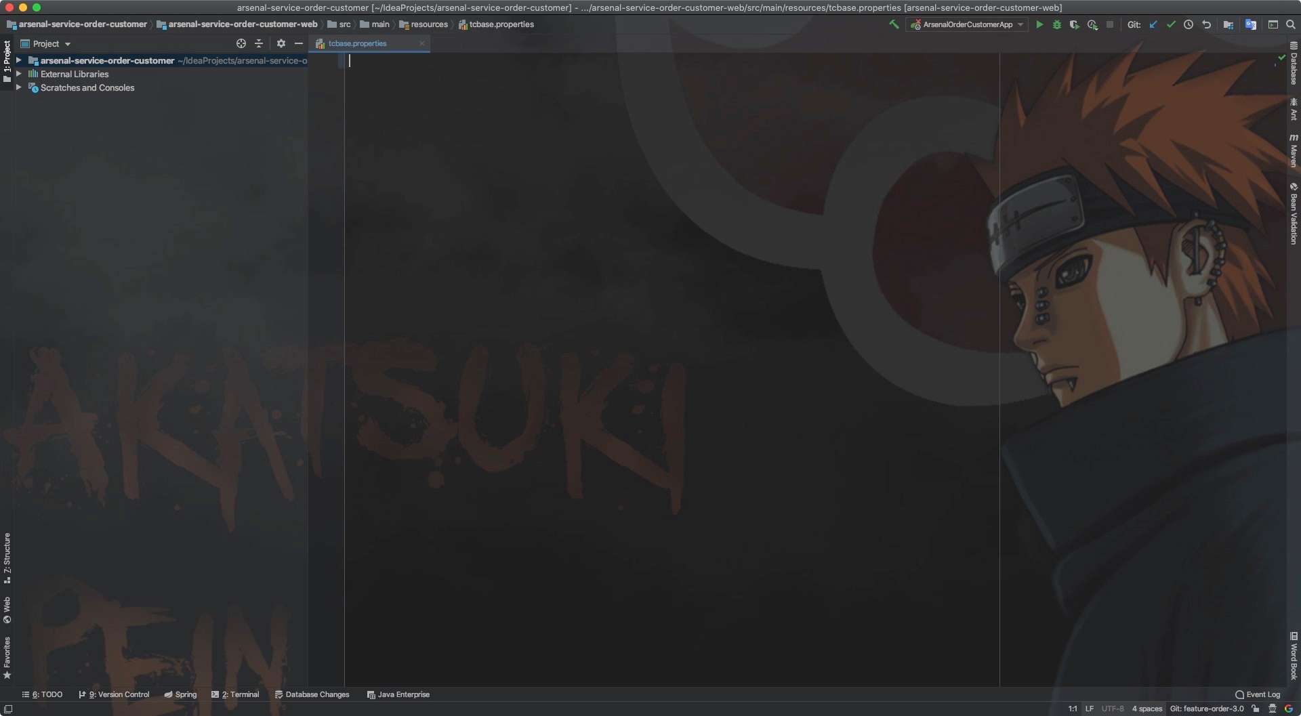This screenshot has height=716, width=1301.
Task: Open the Spring tool tab
Action: pos(180,694)
